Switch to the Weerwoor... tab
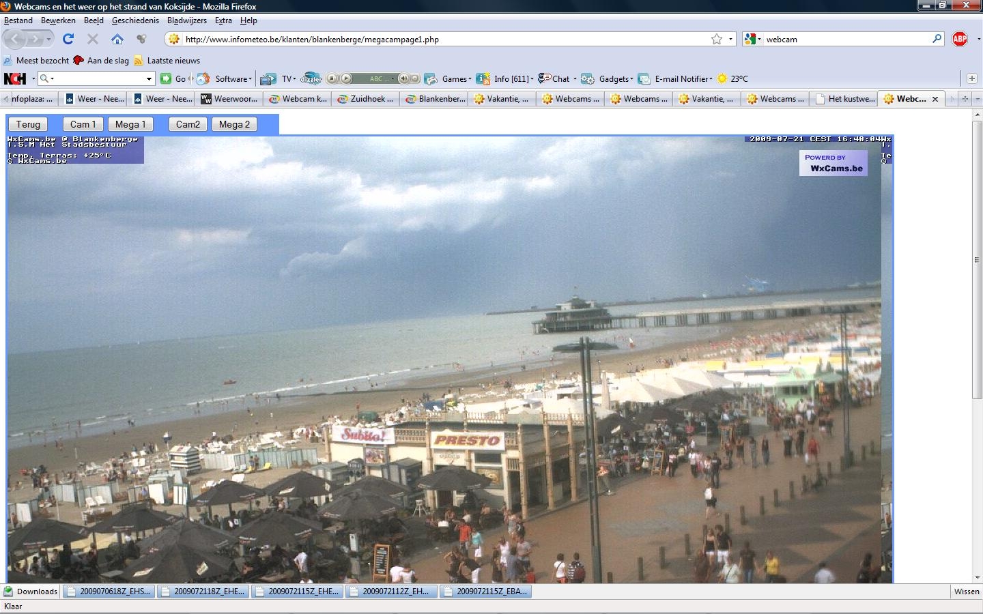 (229, 99)
